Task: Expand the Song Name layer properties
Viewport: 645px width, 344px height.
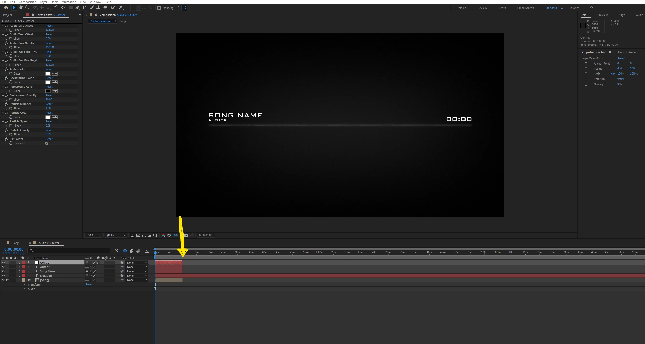Action: point(20,271)
